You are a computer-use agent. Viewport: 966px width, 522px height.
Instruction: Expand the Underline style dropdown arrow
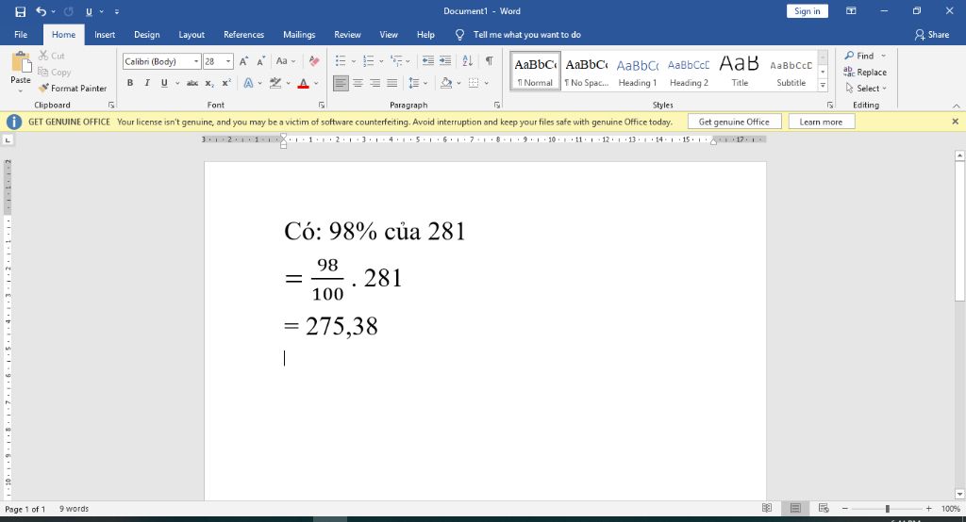[177, 83]
